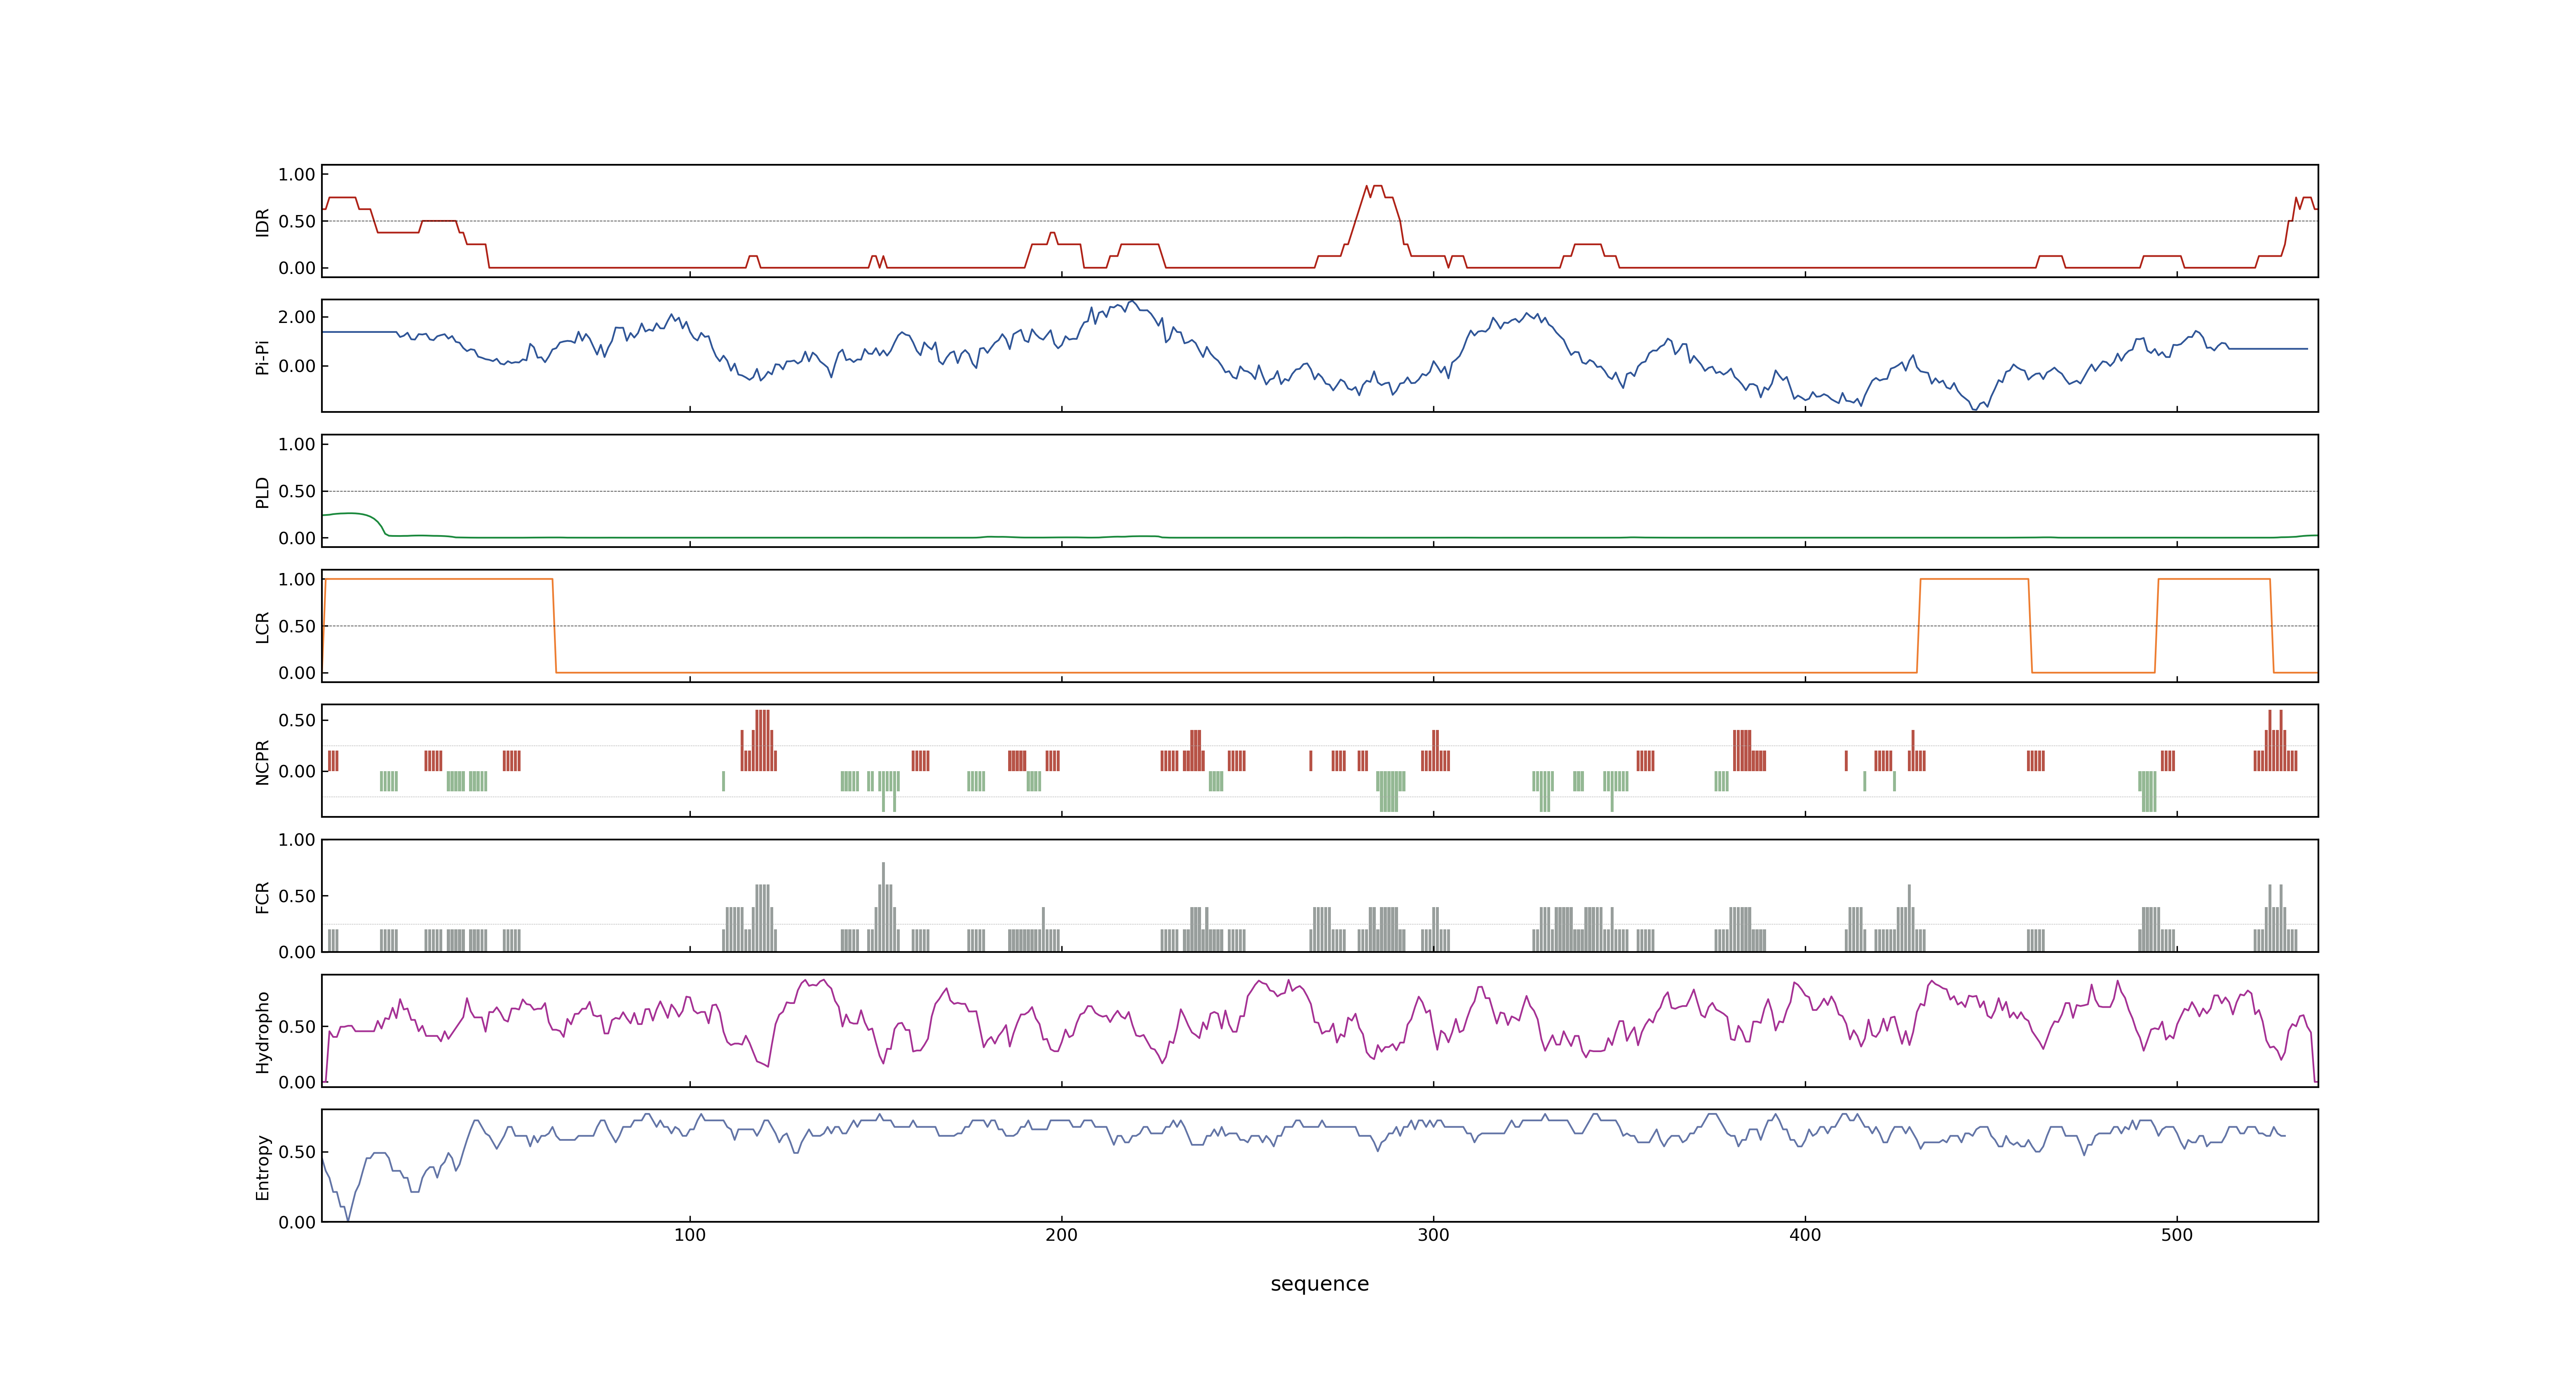Viewport: 2576px width, 1373px height.
Task: Click the 2.00 tick on Pi-Pi axis
Action: [297, 317]
